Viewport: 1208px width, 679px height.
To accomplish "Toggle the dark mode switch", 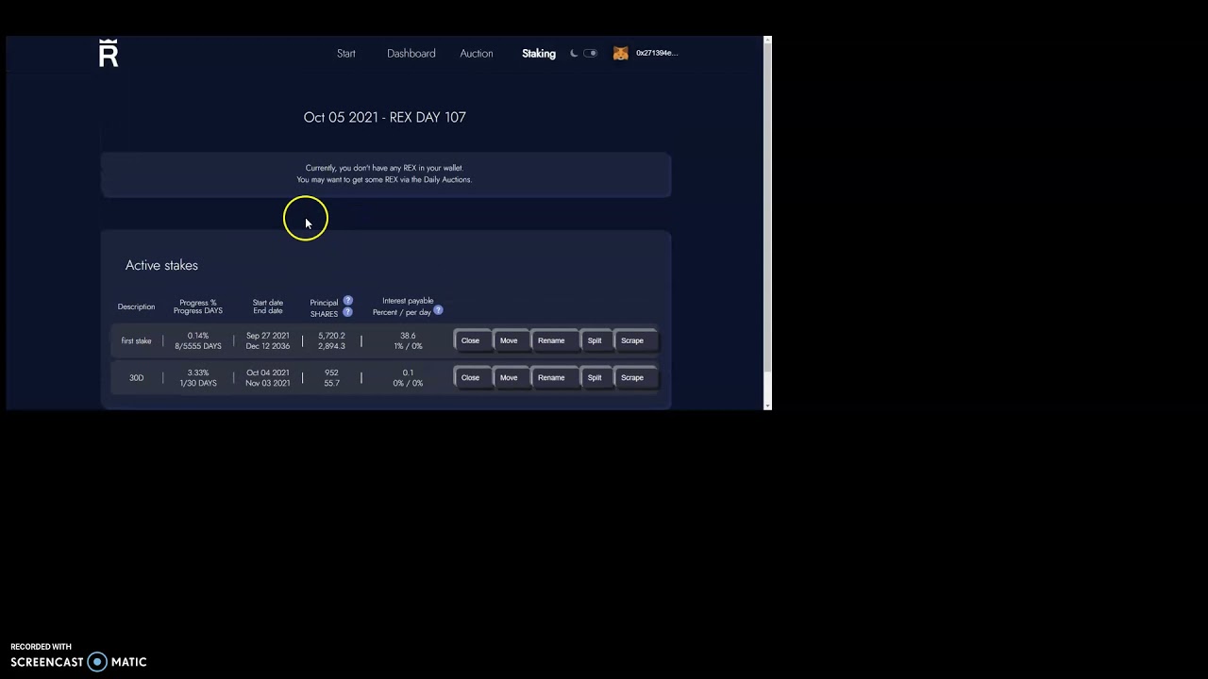I will coord(591,54).
